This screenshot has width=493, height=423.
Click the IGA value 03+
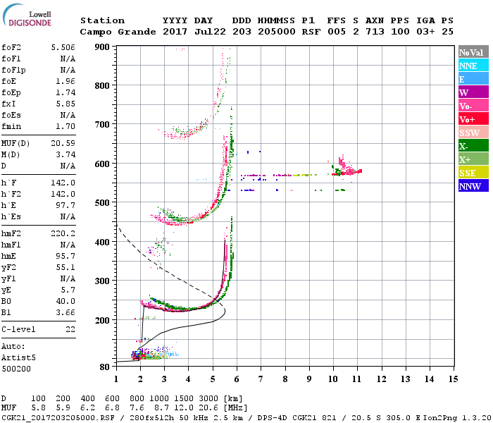(x=425, y=32)
